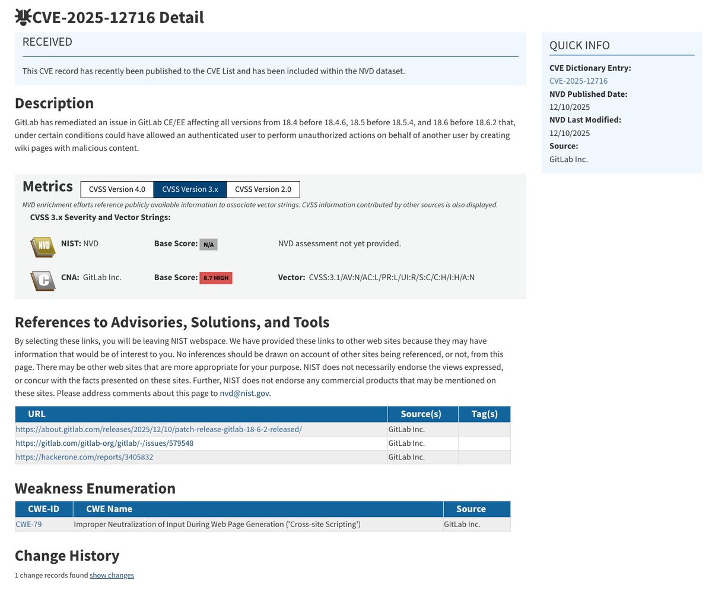Image resolution: width=712 pixels, height=590 pixels.
Task: Open HackerOne report 3405832 link
Action: click(84, 457)
